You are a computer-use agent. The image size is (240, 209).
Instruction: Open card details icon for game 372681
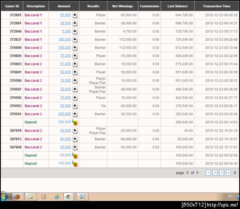pyautogui.click(x=75, y=15)
